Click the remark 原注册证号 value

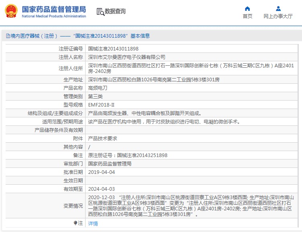[x=128, y=155]
